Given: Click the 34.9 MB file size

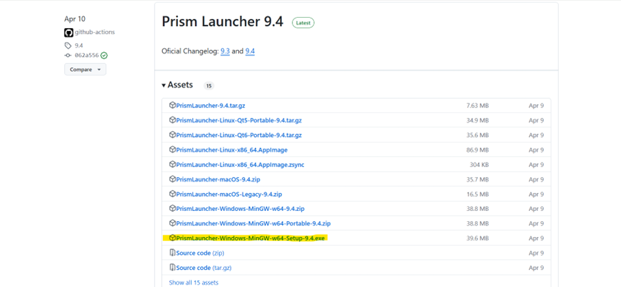Looking at the screenshot, I should (x=477, y=121).
